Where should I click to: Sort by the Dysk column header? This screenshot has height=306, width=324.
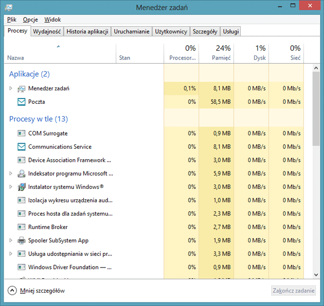tap(251, 53)
